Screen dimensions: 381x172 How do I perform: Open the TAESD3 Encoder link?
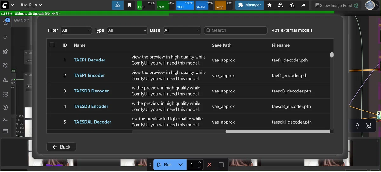pos(91,106)
